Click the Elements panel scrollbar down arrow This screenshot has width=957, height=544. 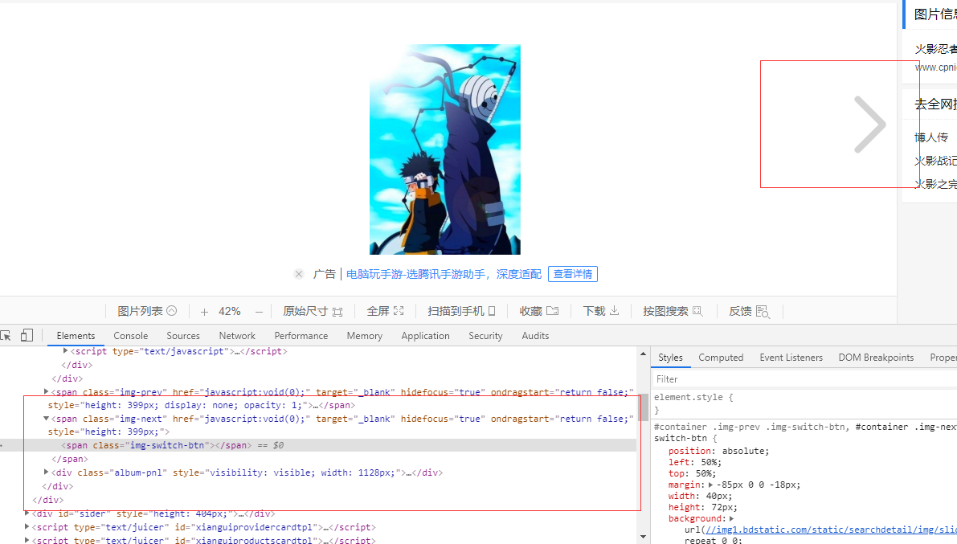pyautogui.click(x=643, y=537)
